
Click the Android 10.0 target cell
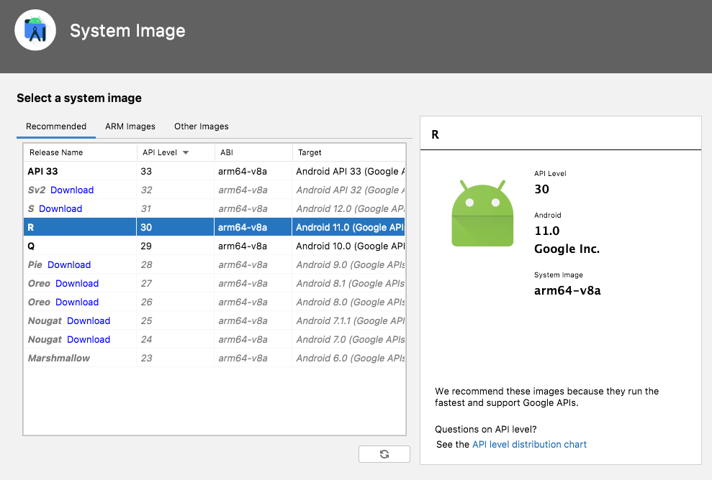(x=350, y=246)
